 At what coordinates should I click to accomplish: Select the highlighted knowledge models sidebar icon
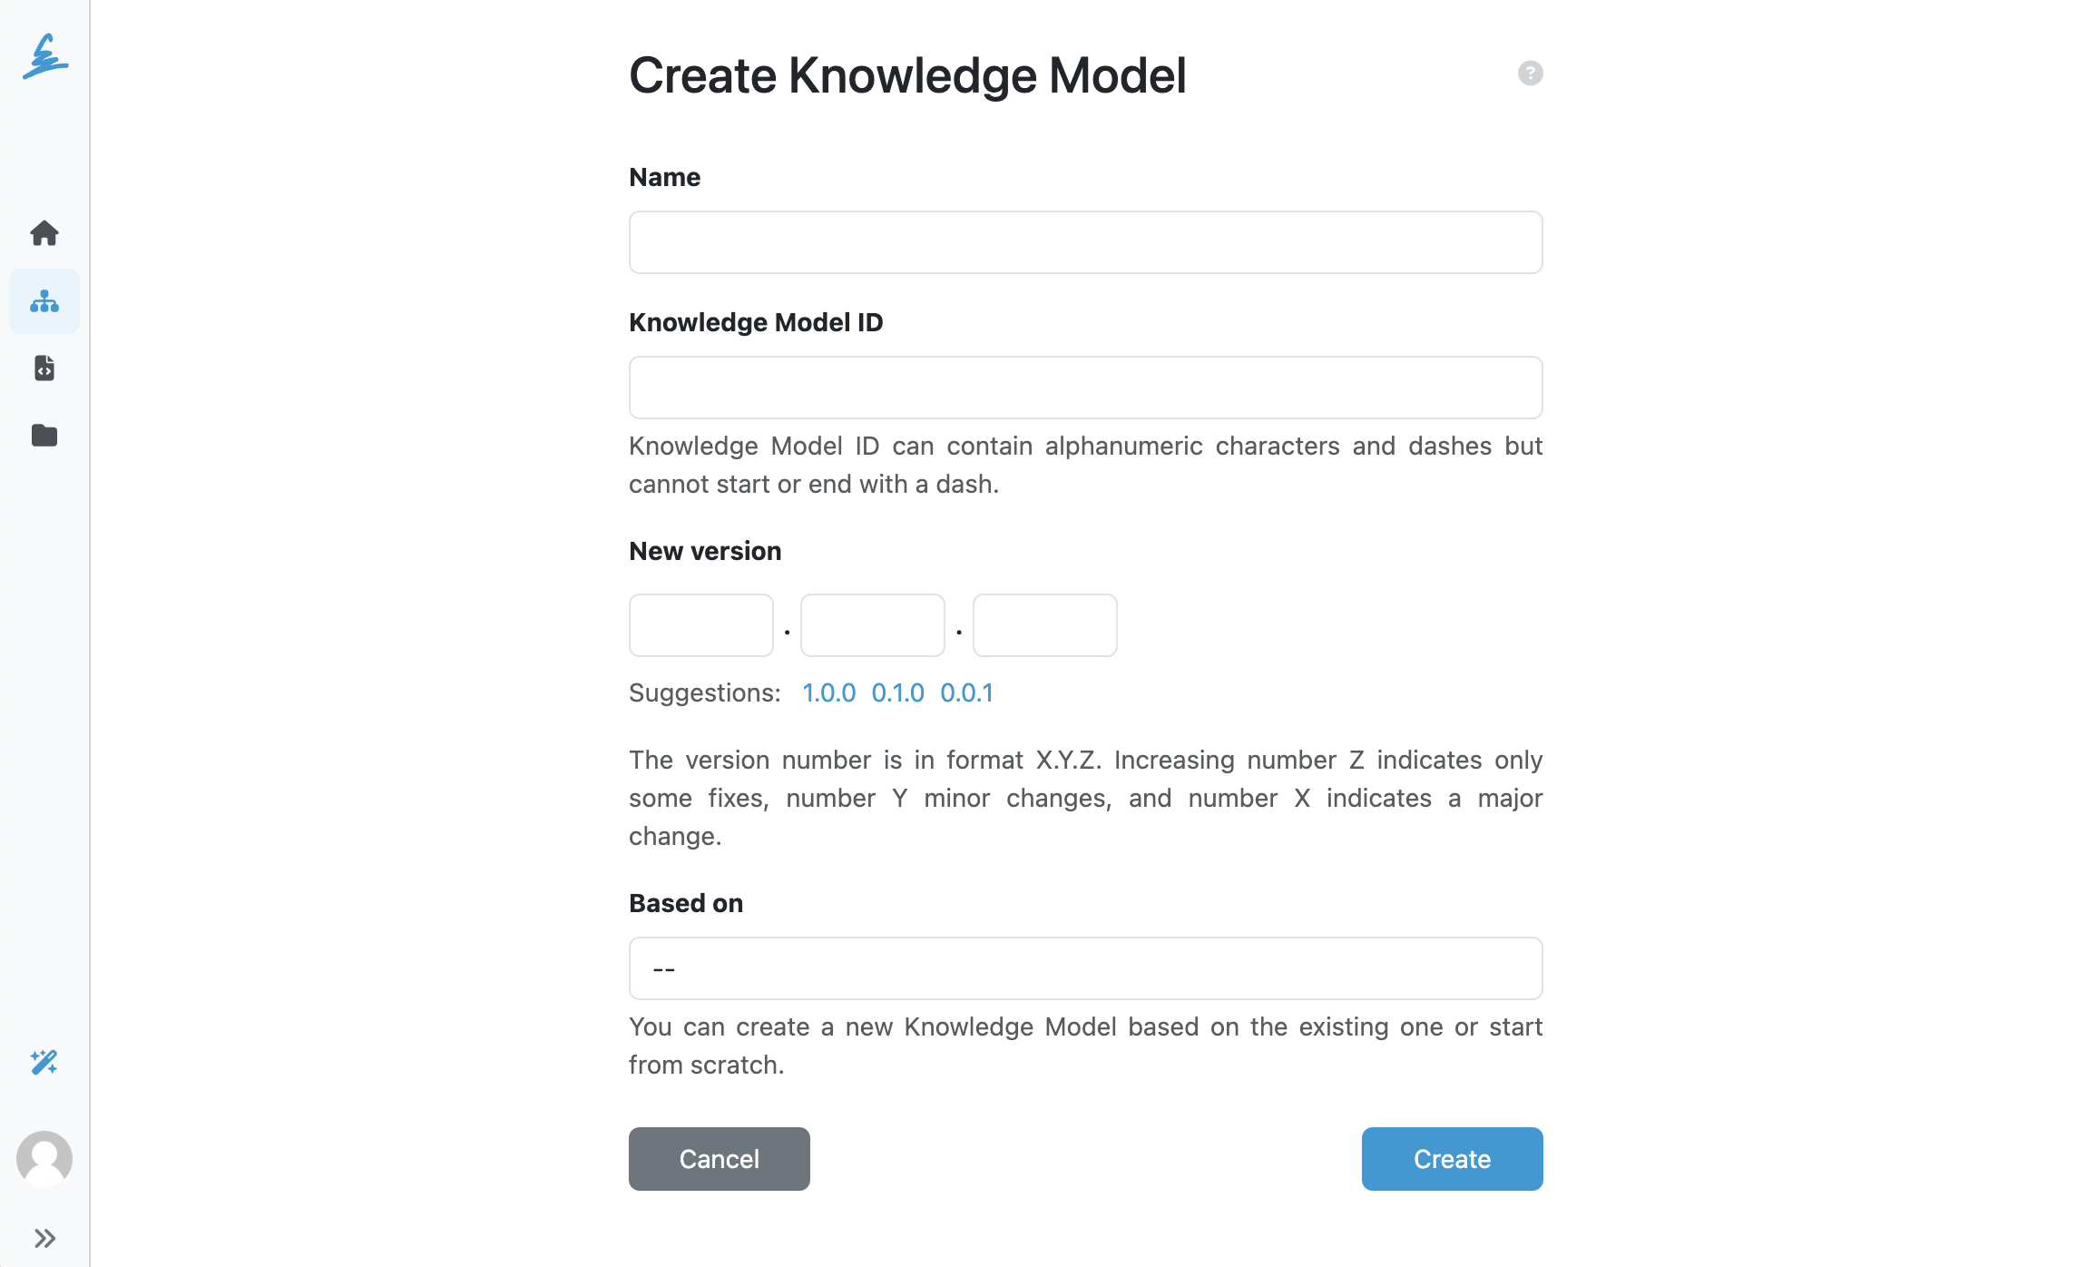tap(44, 300)
